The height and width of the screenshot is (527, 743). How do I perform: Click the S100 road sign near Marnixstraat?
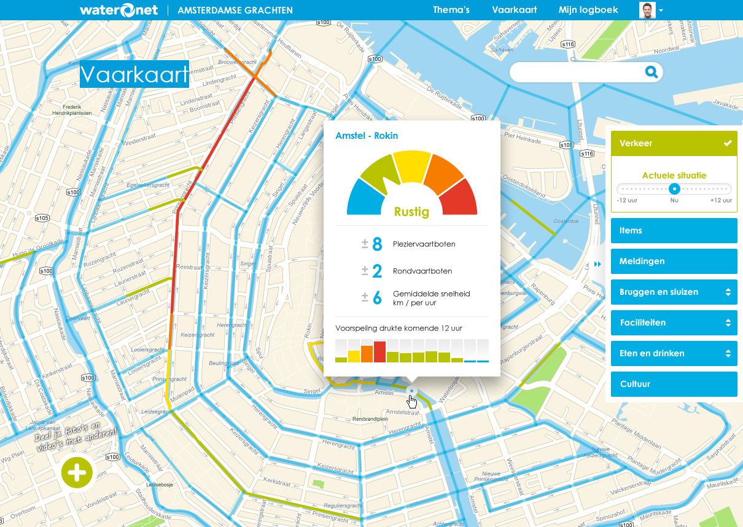pyautogui.click(x=73, y=192)
